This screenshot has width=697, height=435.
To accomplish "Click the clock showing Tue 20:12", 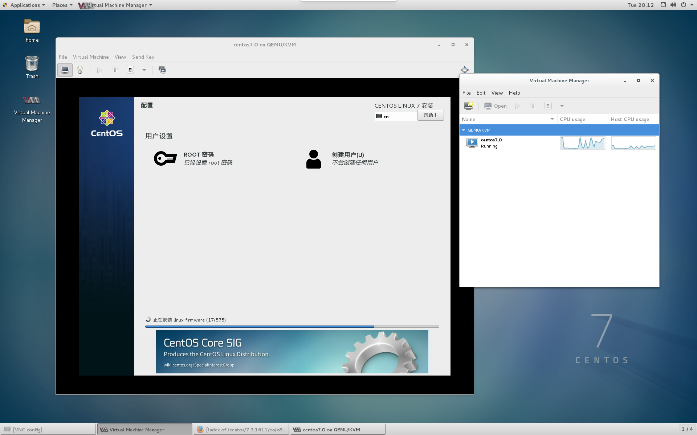I will tap(640, 5).
